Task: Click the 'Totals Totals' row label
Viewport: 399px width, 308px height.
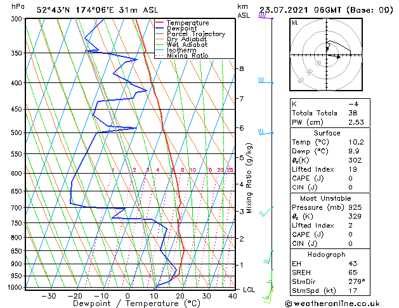Action: click(314, 113)
